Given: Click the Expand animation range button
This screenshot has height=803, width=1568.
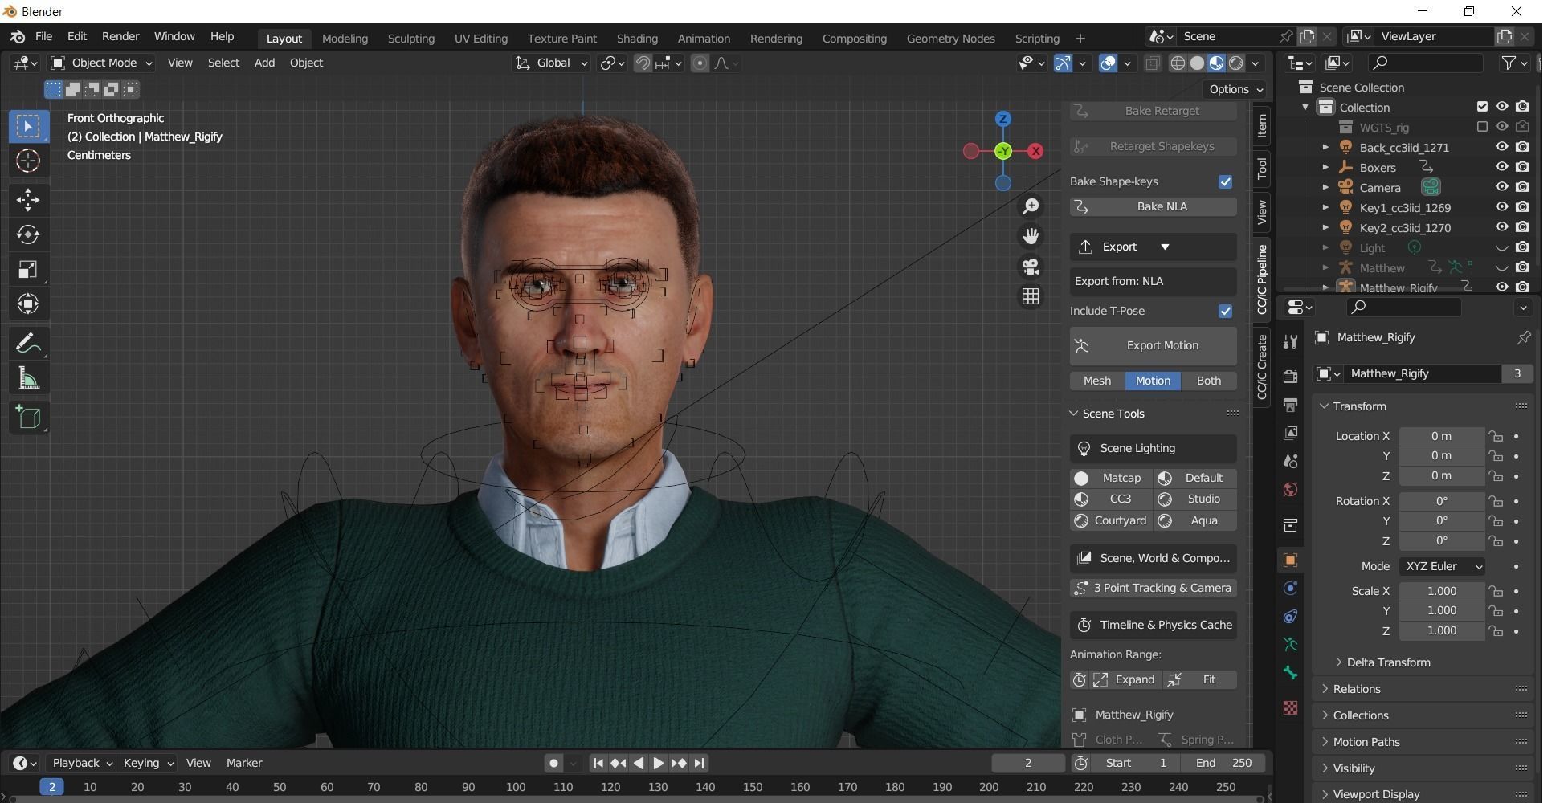Looking at the screenshot, I should [x=1126, y=679].
